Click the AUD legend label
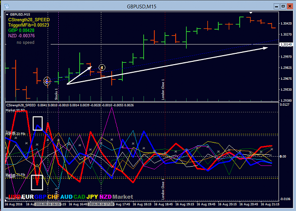Image resolution: width=296 pixels, height=211 pixels. pyautogui.click(x=66, y=197)
